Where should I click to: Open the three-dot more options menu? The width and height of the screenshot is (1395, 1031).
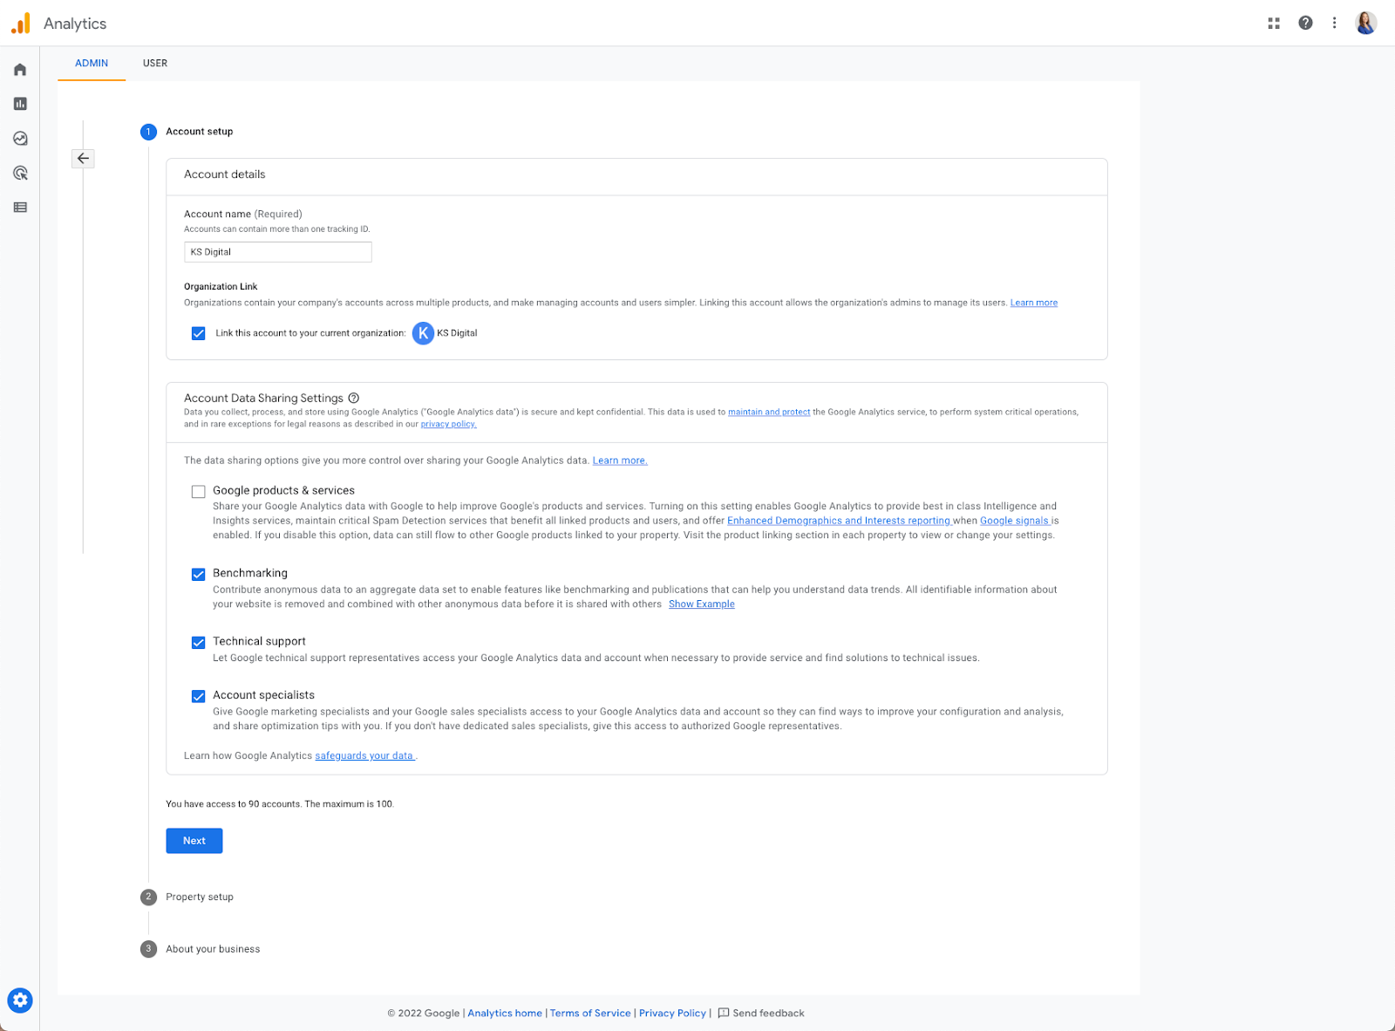(x=1334, y=24)
